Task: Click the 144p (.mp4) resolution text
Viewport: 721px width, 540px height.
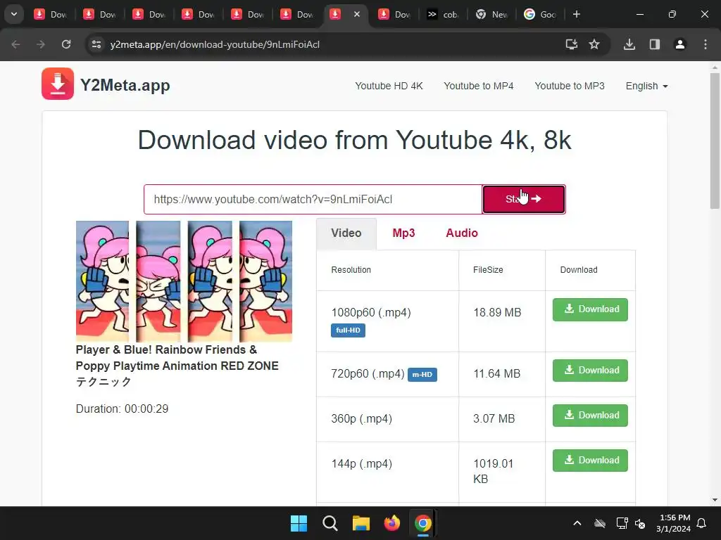Action: (361, 464)
